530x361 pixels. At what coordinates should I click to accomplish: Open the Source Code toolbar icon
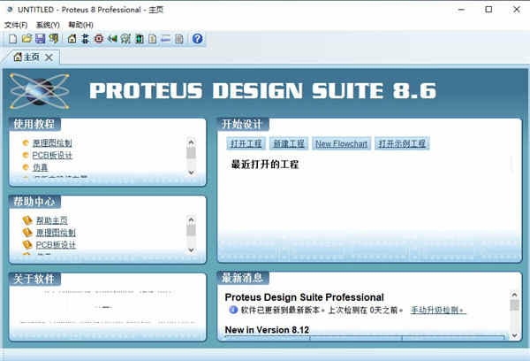pos(166,39)
